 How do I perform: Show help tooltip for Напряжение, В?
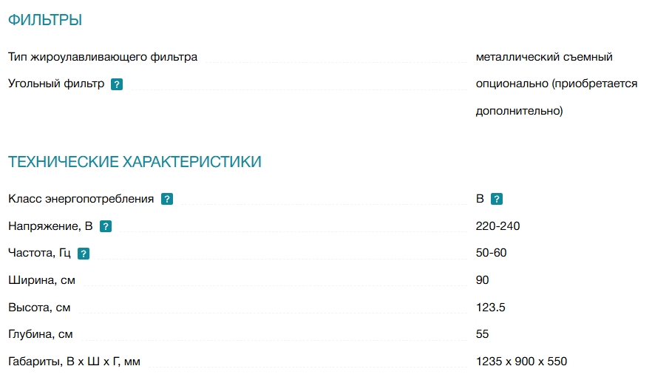click(x=106, y=226)
